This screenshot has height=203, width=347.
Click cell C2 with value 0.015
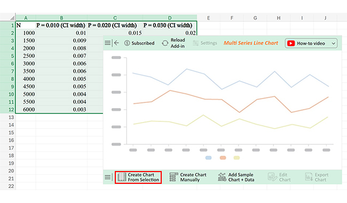pyautogui.click(x=115, y=33)
